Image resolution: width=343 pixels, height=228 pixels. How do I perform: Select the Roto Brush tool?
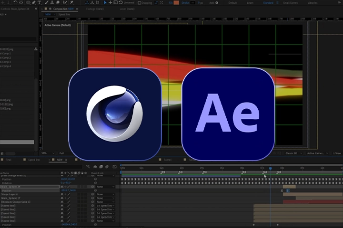point(65,2)
